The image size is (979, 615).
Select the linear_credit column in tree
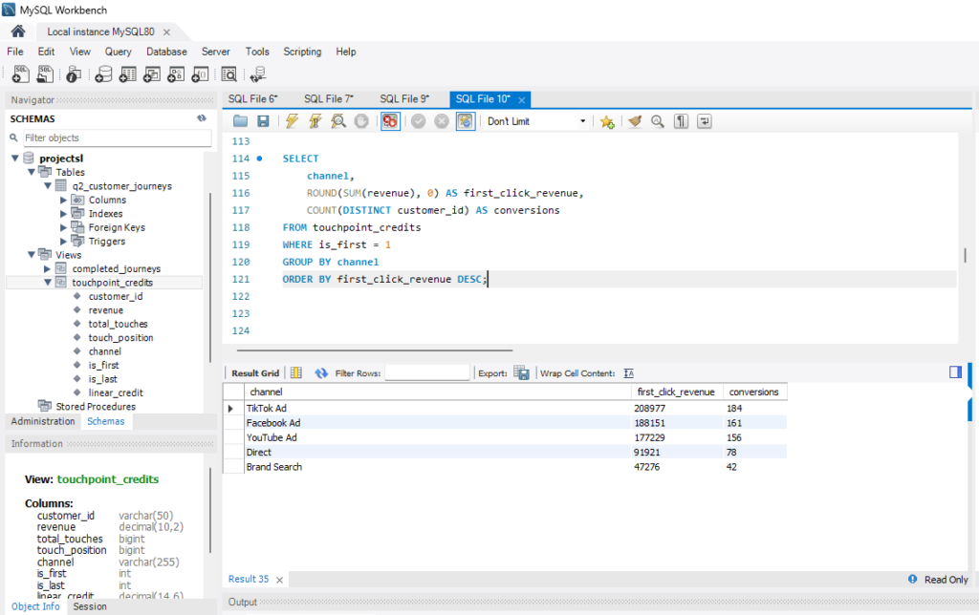point(116,392)
